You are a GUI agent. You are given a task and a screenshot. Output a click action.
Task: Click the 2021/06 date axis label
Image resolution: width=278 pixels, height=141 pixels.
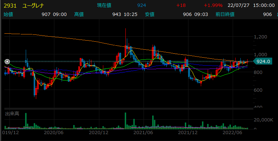tap(143, 133)
